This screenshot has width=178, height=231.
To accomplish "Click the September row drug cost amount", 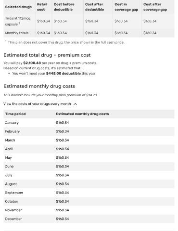I will 63,192.
